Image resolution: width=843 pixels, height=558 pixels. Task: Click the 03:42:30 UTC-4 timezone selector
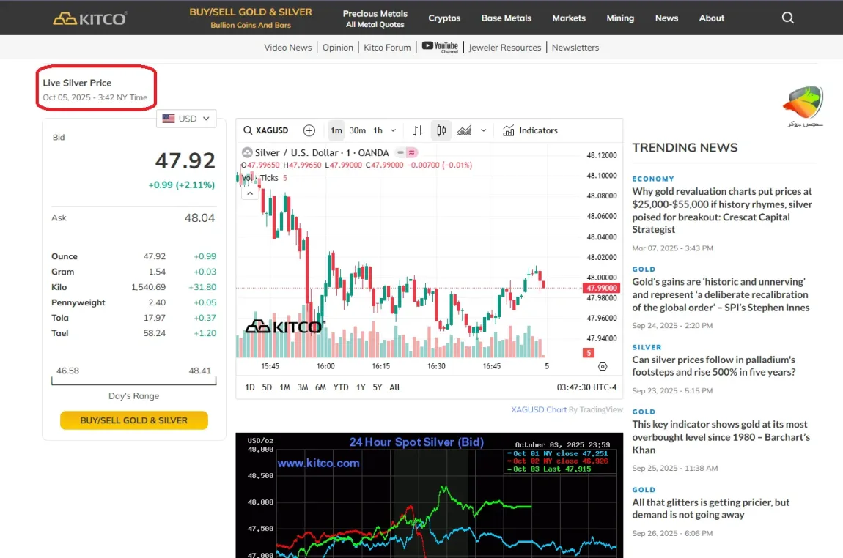pyautogui.click(x=586, y=387)
